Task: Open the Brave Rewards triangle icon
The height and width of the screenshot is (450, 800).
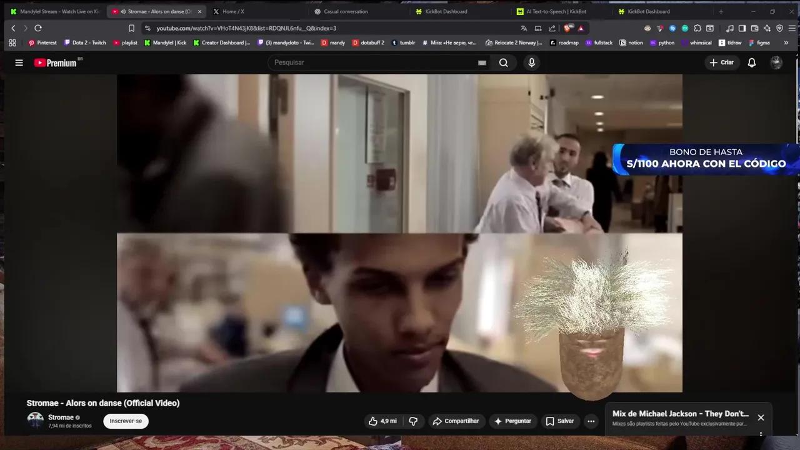Action: (x=581, y=28)
